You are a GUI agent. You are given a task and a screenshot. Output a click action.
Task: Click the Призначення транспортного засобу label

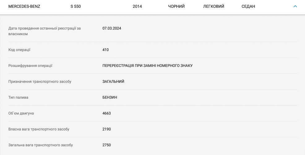tap(40, 82)
